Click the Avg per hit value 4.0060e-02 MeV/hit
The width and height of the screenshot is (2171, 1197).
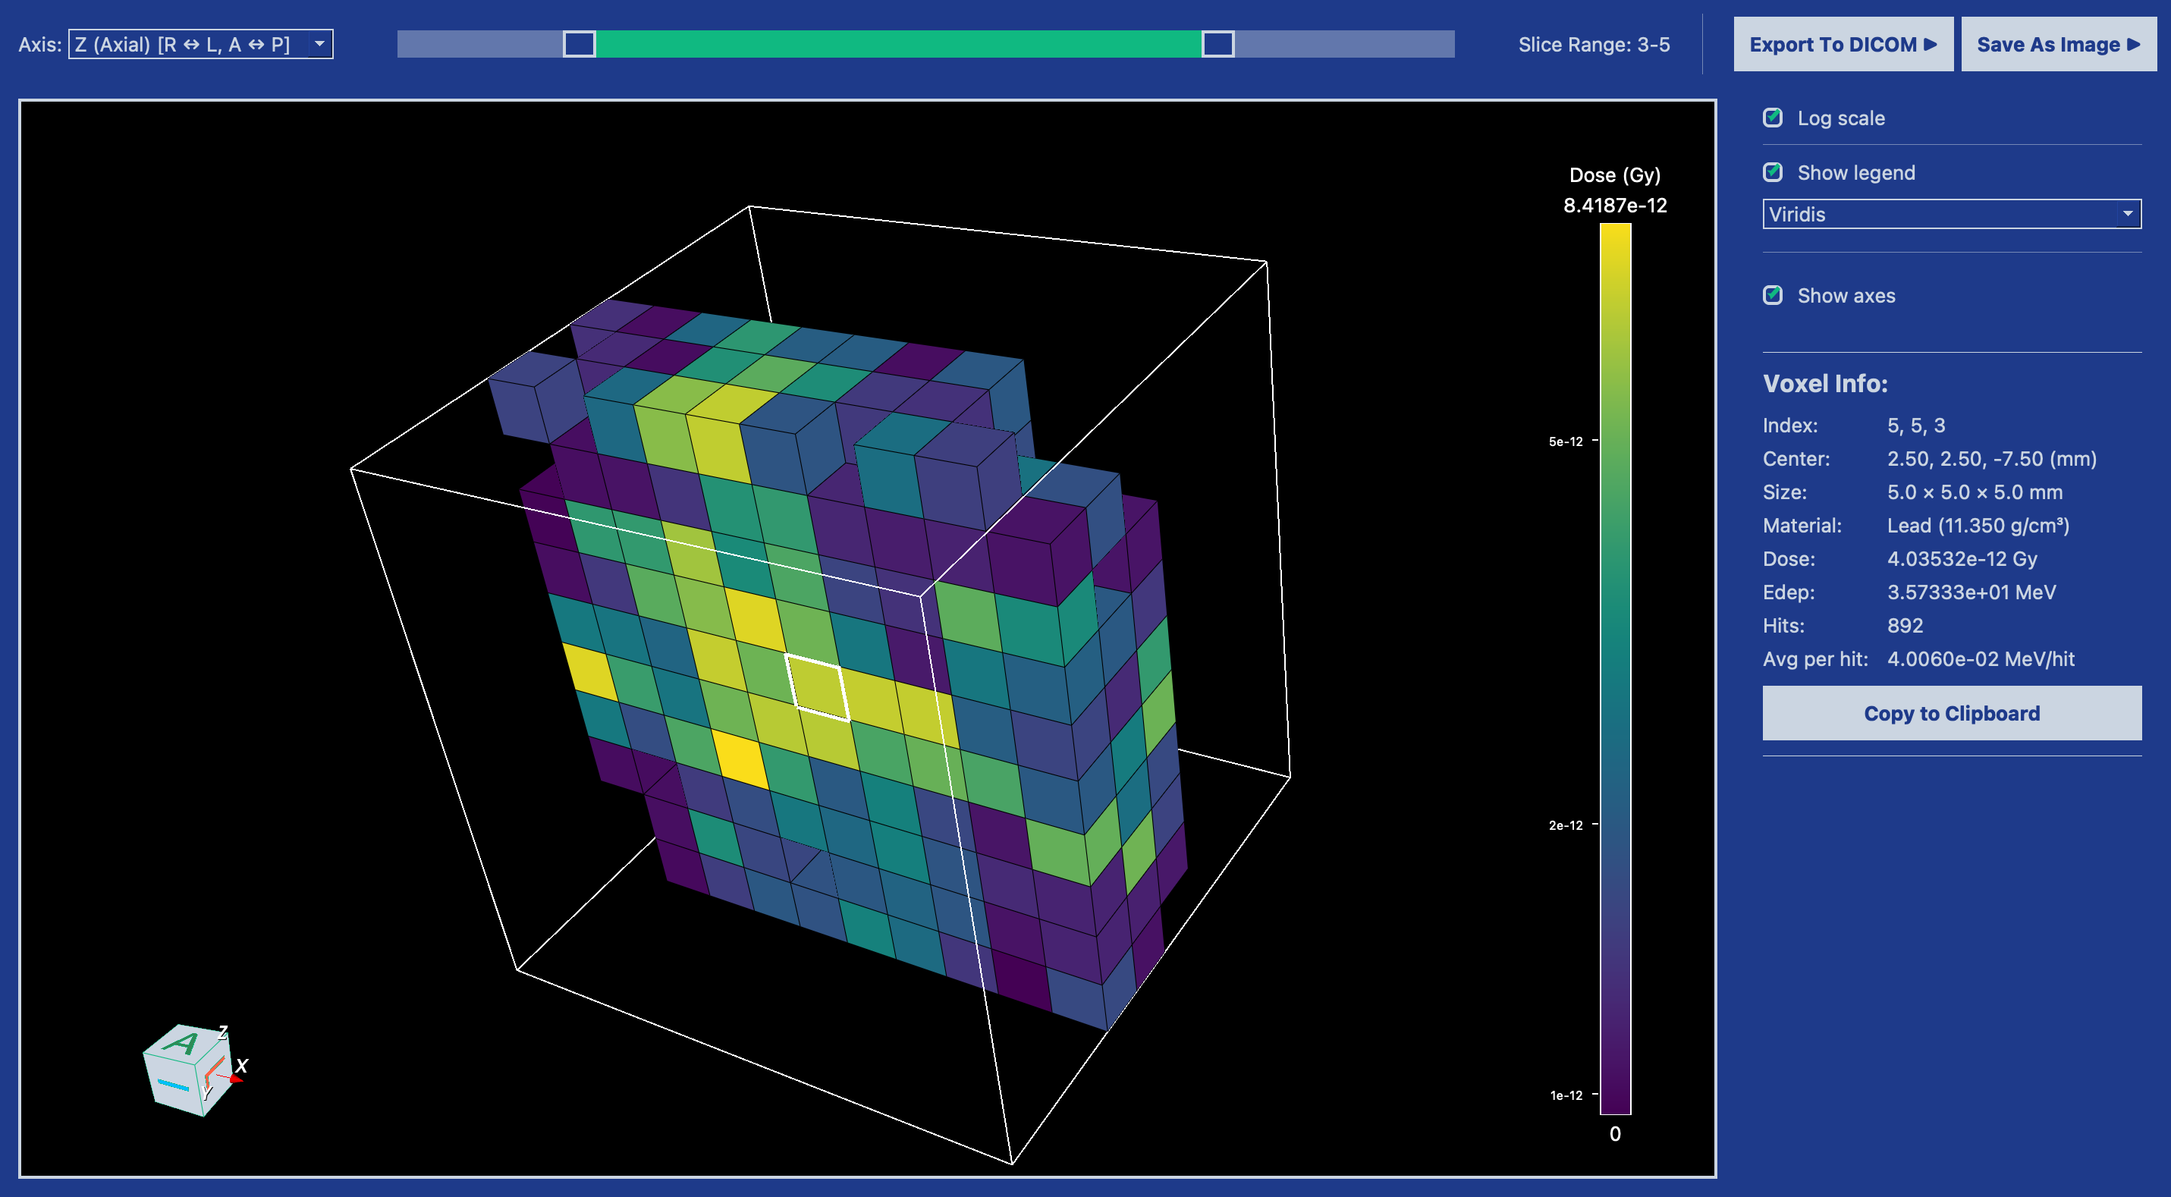(x=1981, y=658)
